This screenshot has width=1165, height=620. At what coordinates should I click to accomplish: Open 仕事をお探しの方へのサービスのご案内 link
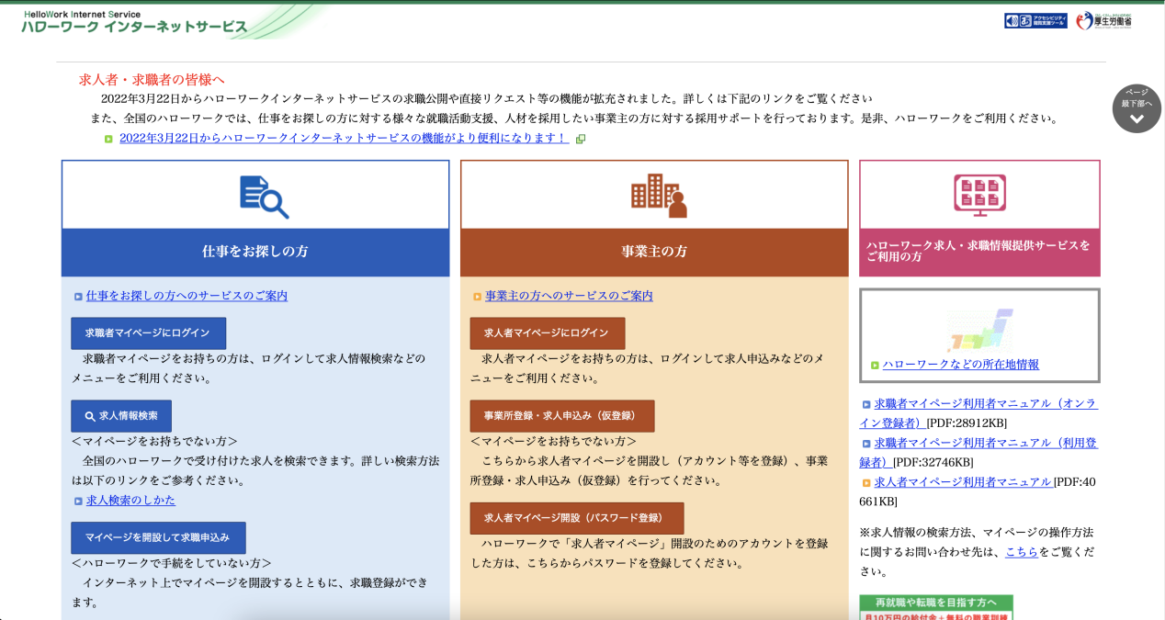coord(187,296)
